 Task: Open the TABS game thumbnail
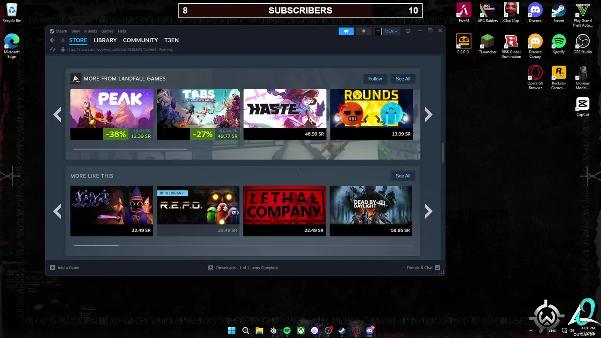tap(198, 115)
